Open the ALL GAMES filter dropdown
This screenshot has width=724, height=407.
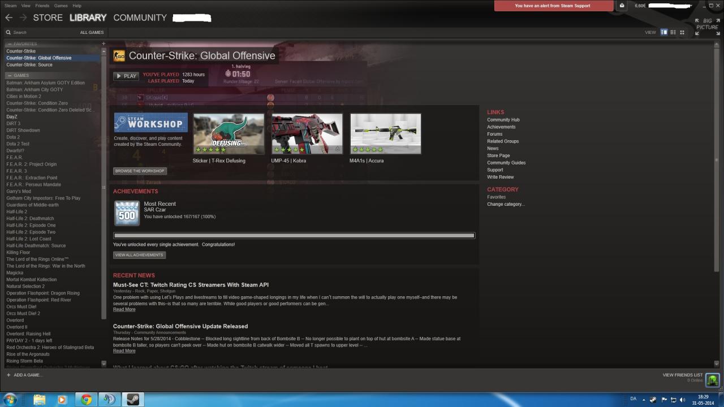92,32
